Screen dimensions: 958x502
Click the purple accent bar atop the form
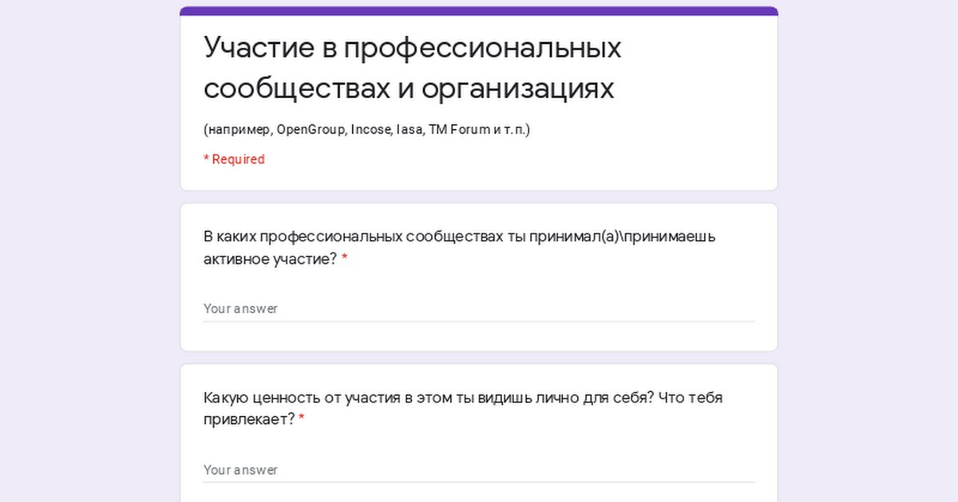479,11
